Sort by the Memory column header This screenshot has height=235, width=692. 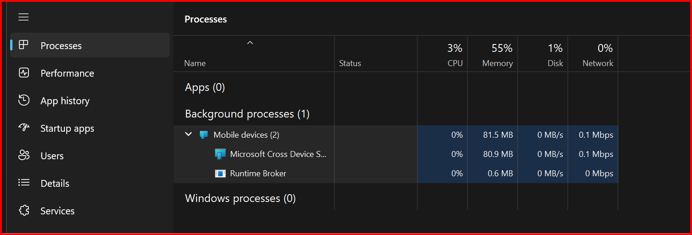(x=493, y=54)
